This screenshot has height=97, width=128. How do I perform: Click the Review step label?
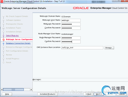tap(9, 55)
